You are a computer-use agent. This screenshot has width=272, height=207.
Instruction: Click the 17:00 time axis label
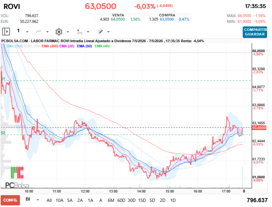point(226,191)
